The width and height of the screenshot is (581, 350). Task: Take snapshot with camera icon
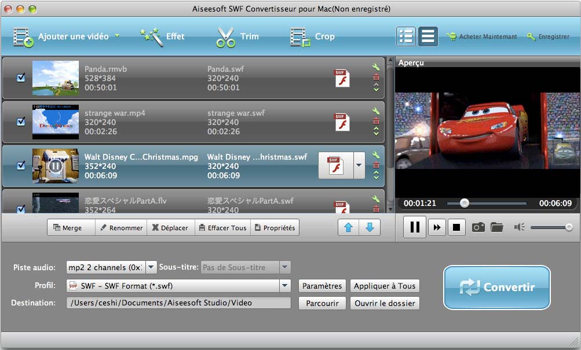point(478,227)
